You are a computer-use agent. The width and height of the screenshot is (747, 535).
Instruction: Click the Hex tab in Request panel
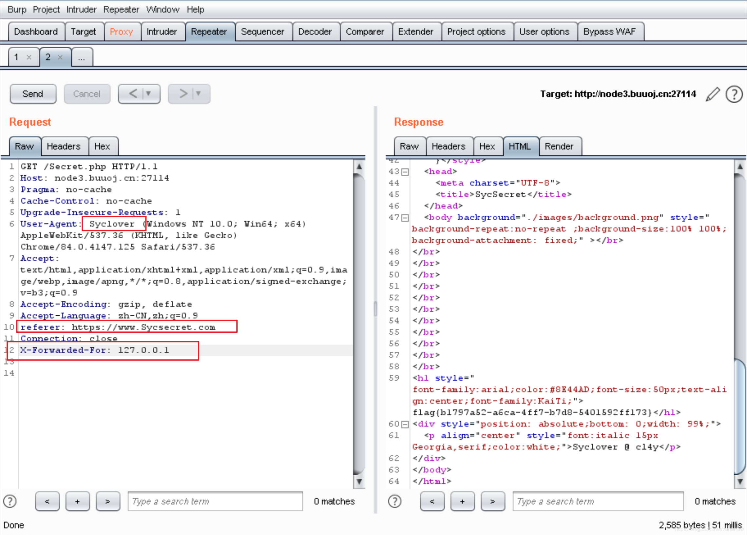click(x=101, y=146)
